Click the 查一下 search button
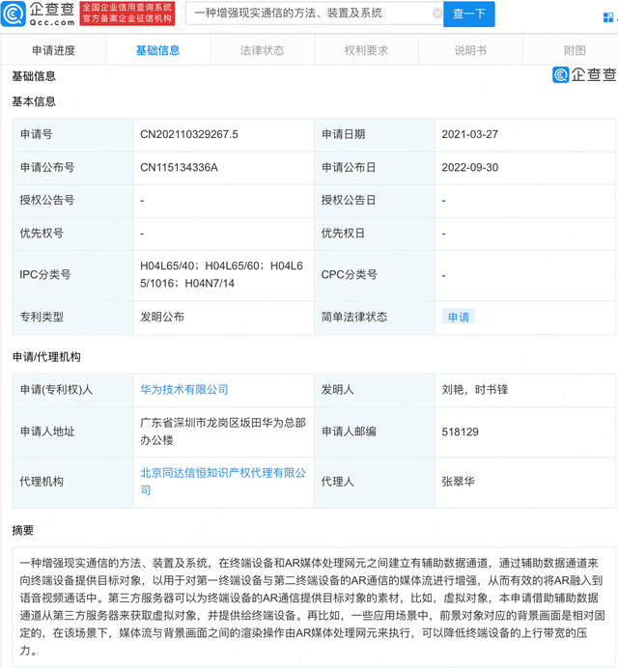 coord(468,14)
